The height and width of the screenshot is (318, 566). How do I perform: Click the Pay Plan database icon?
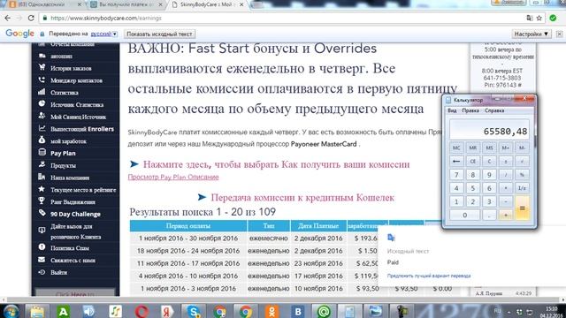click(42, 153)
